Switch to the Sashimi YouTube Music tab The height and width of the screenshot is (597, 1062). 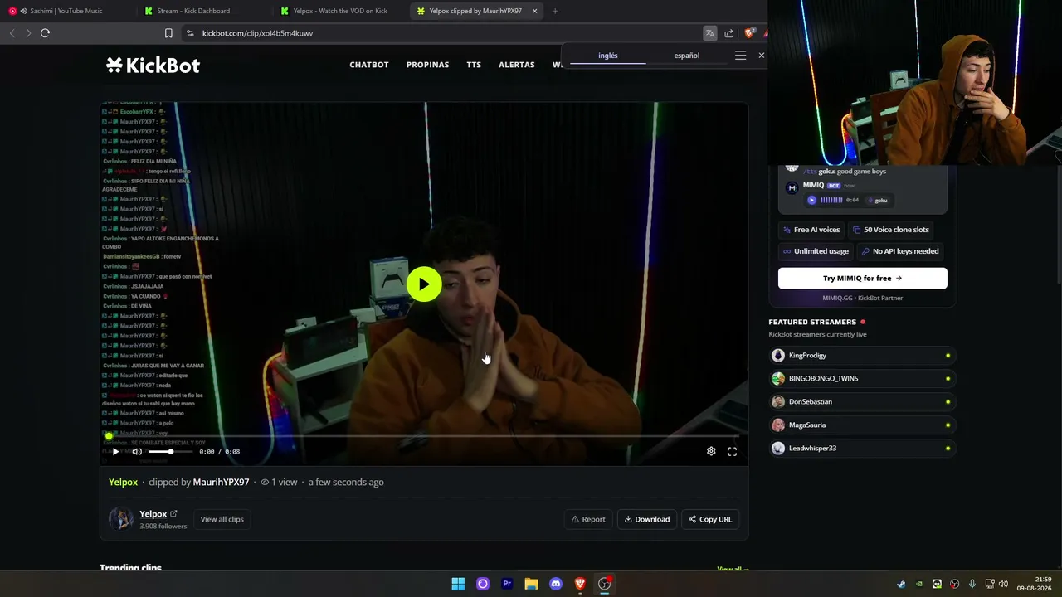(x=66, y=11)
